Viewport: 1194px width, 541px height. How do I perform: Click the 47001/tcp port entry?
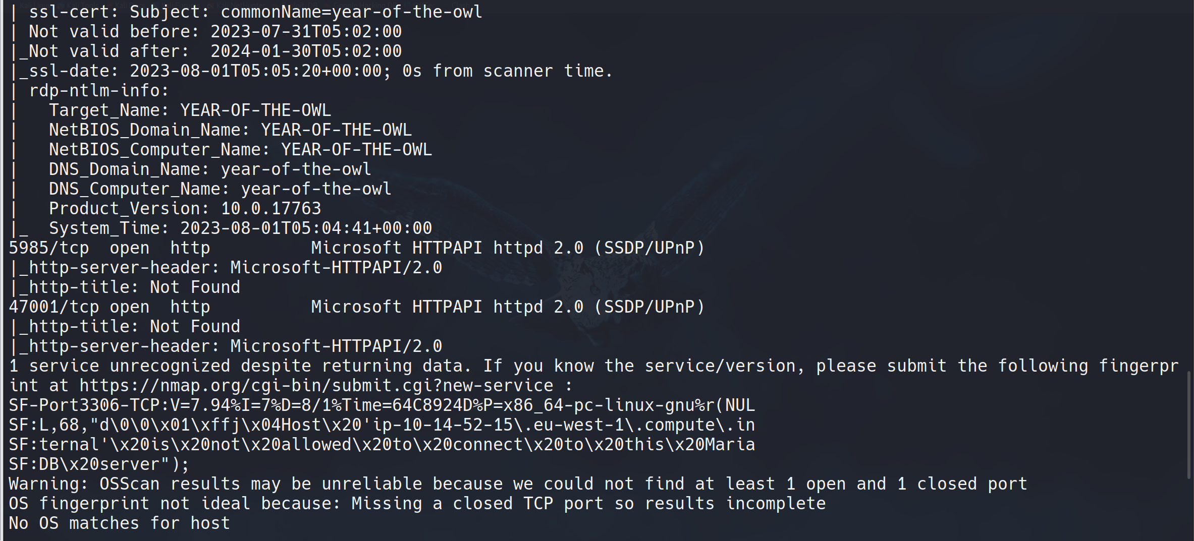click(x=53, y=307)
